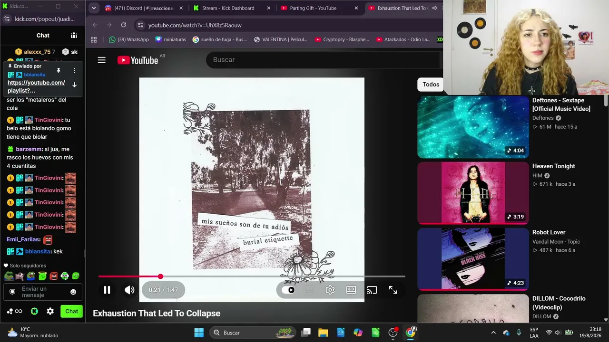Open the YouTube guide hamburger menu
The image size is (609, 342).
tap(101, 60)
